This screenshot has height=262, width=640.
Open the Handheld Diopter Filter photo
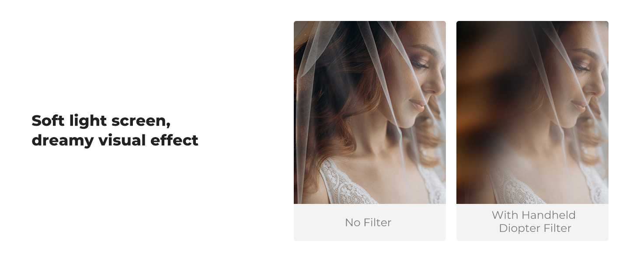pos(532,112)
